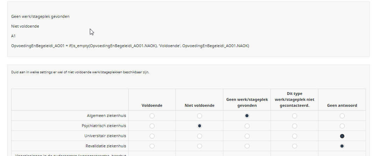The image size is (374, 156).
Task: Select Voldoende for Revalidatie ziekenhuis
Action: point(152,146)
